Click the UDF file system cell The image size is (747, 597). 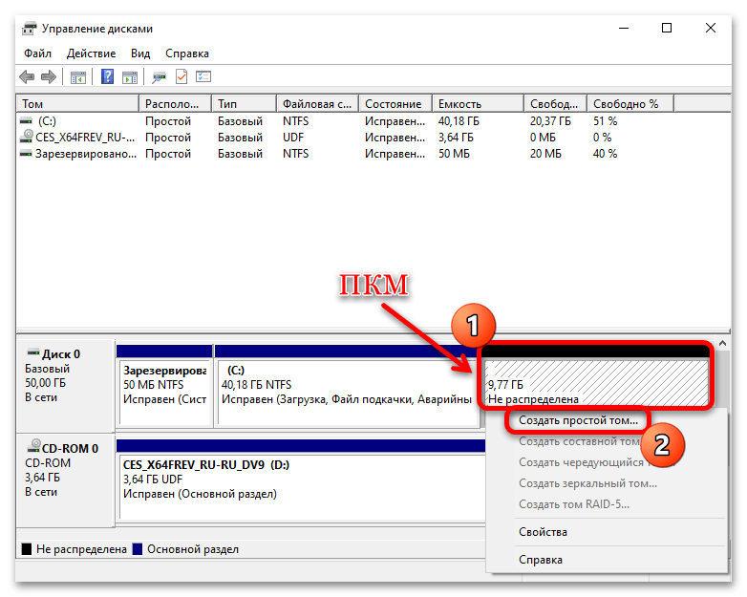pyautogui.click(x=293, y=138)
